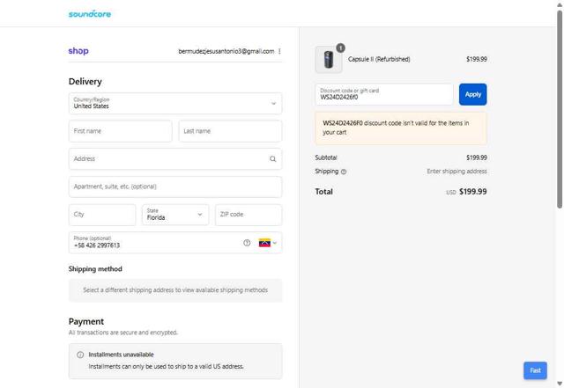Click the Payment heading

coord(86,321)
